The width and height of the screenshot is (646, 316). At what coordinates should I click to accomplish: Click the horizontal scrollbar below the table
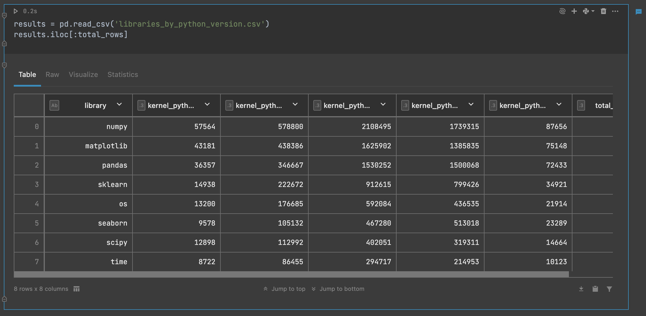pos(292,274)
